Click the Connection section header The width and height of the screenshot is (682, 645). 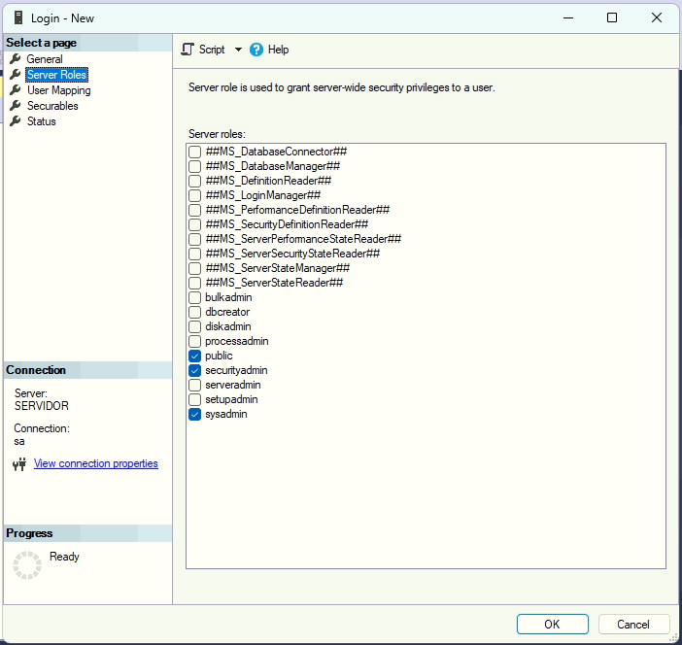[36, 370]
